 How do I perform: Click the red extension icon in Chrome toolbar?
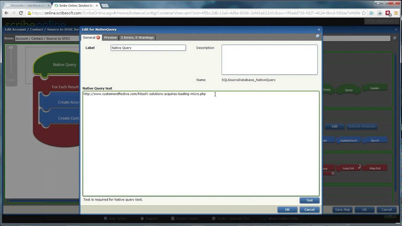[x=388, y=13]
